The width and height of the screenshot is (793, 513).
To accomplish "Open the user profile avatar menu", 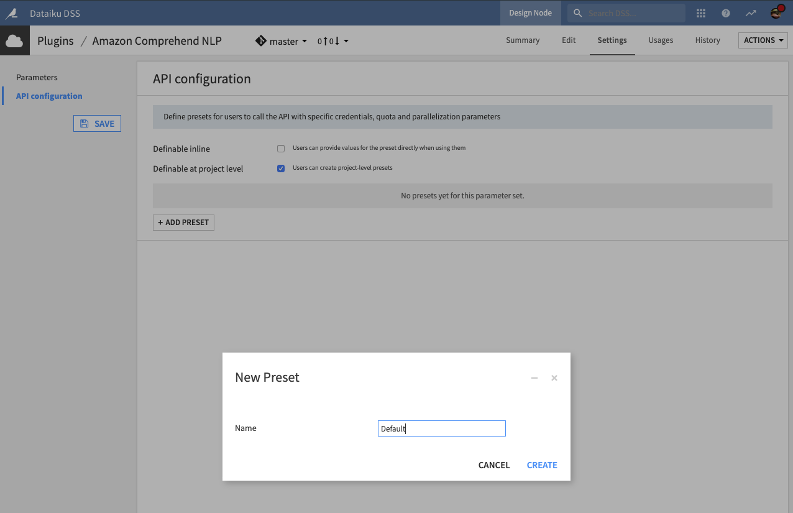I will pos(776,11).
